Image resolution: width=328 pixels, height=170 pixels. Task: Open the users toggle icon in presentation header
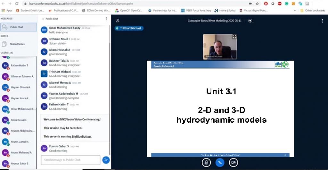click(x=118, y=21)
